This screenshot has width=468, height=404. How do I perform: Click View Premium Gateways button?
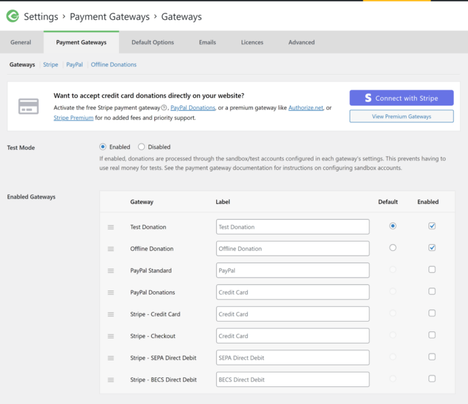pyautogui.click(x=401, y=116)
